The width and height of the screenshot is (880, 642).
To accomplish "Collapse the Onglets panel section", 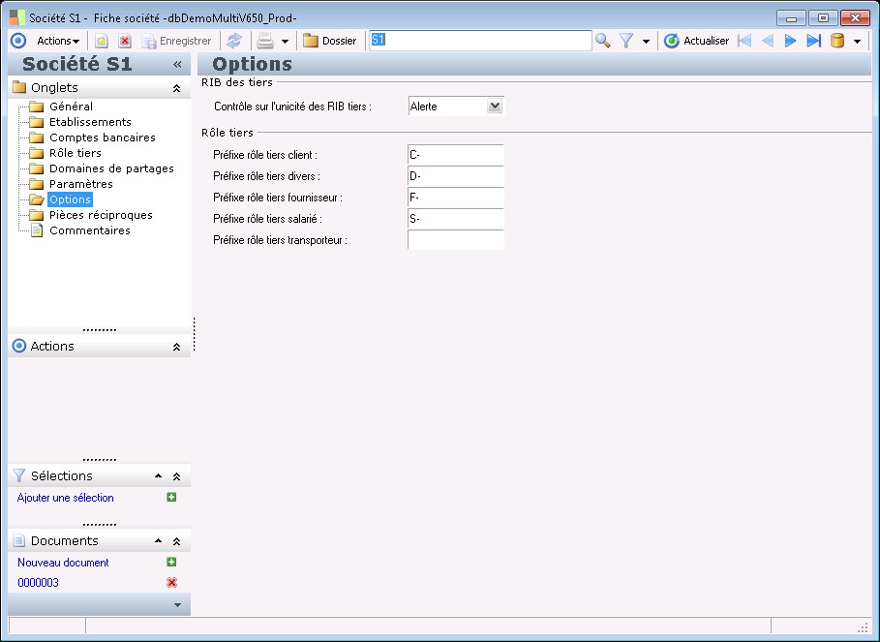I will (x=176, y=88).
